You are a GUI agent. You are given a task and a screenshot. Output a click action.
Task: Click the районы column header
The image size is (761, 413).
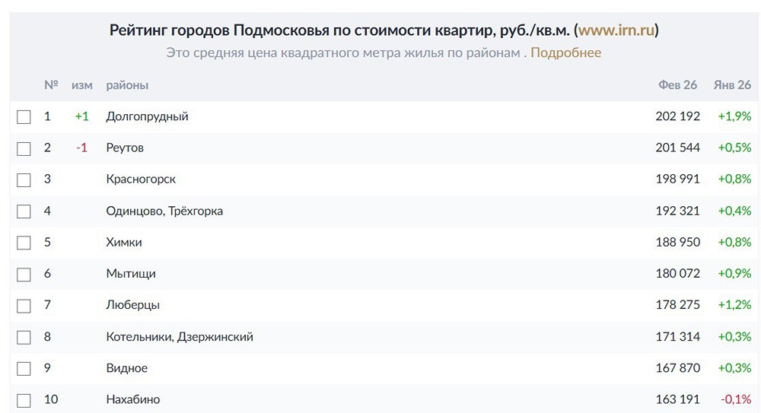127,85
